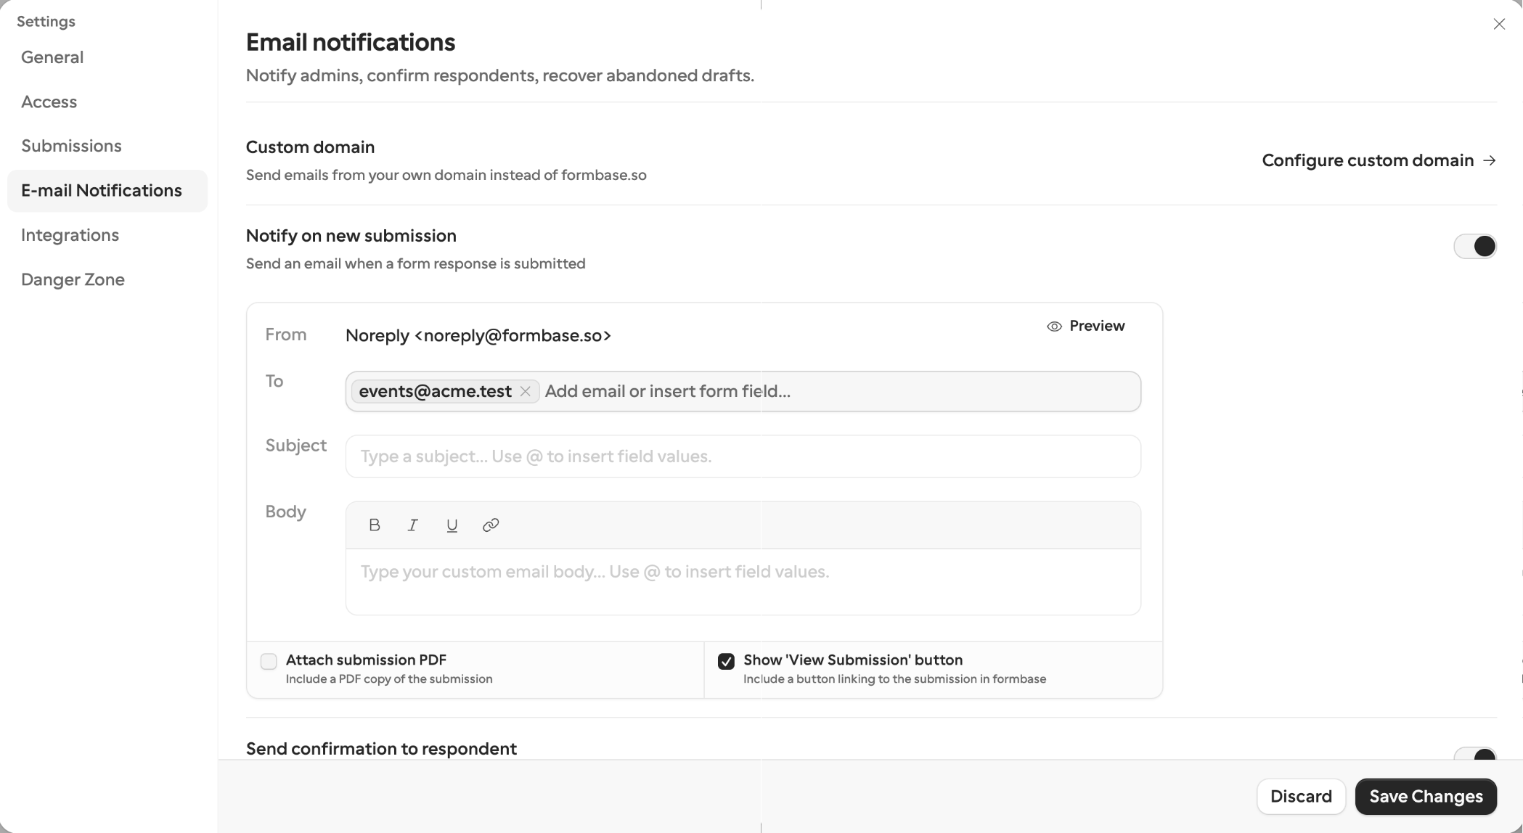Focus the To recipients field
Image resolution: width=1523 pixels, height=833 pixels.
coord(743,391)
